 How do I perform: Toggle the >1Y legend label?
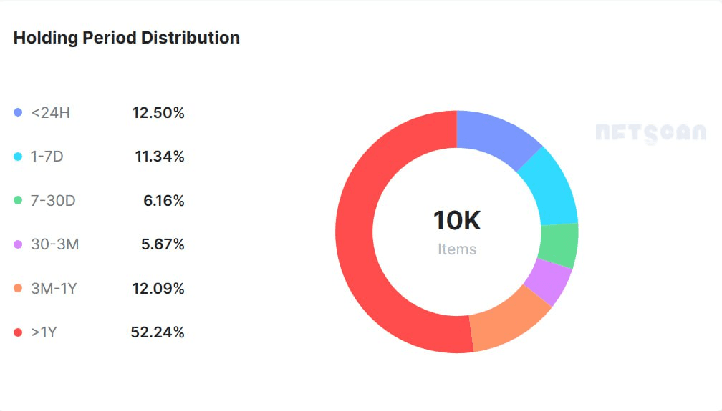44,332
